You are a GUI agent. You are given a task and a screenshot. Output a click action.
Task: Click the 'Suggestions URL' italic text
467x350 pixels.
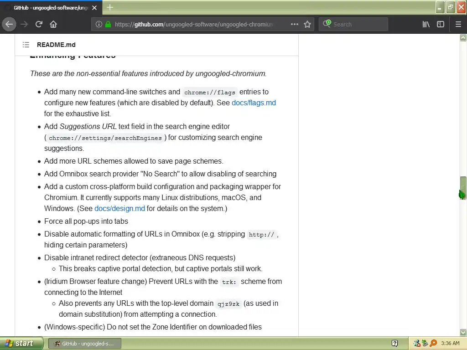[88, 126]
